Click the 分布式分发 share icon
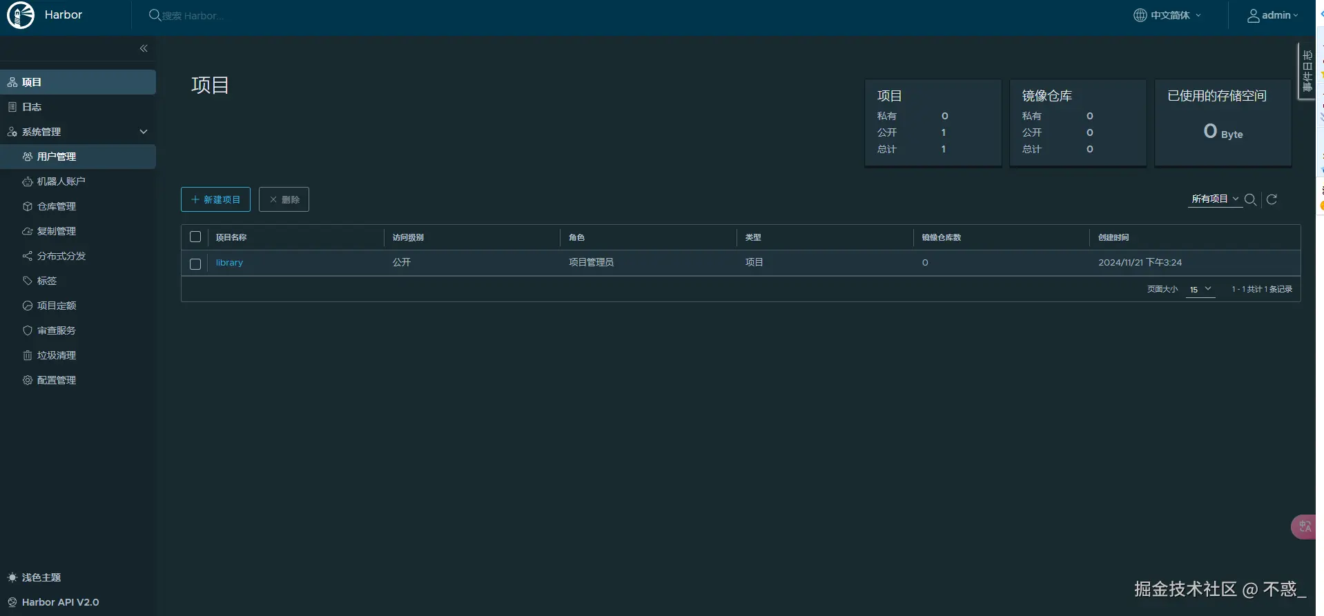Screen dimensions: 1324x616 coord(28,256)
